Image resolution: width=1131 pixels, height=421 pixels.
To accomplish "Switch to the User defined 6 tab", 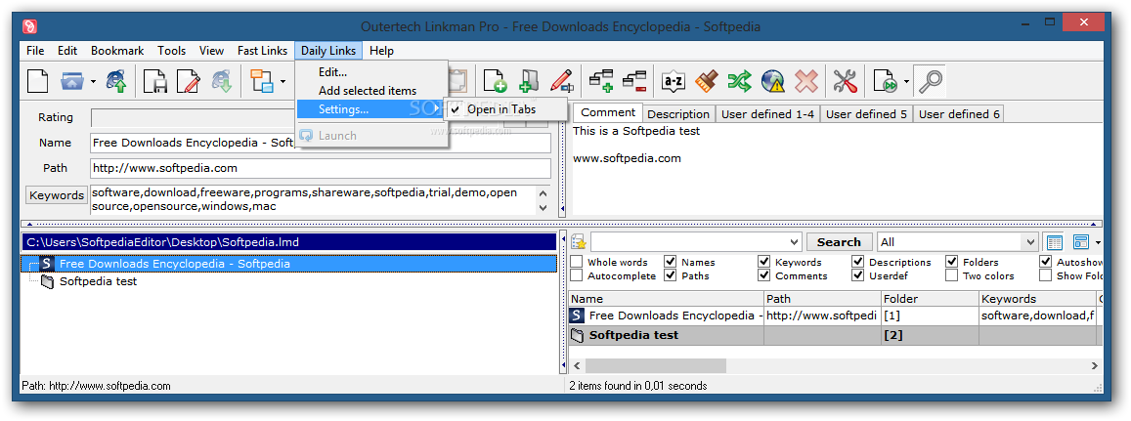I will click(x=959, y=114).
